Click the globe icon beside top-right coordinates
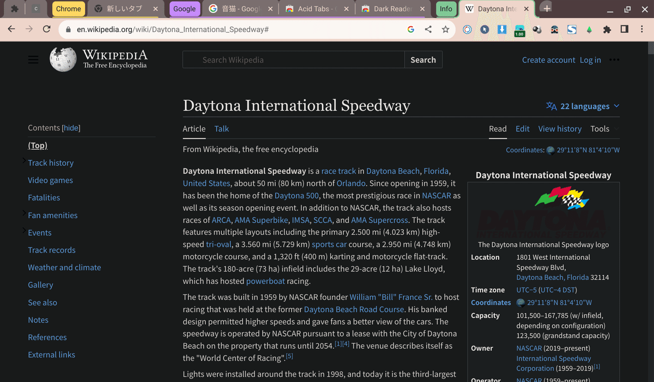654x382 pixels. point(550,150)
